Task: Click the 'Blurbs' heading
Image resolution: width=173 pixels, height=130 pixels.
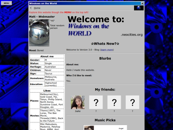Action: (x=105, y=58)
